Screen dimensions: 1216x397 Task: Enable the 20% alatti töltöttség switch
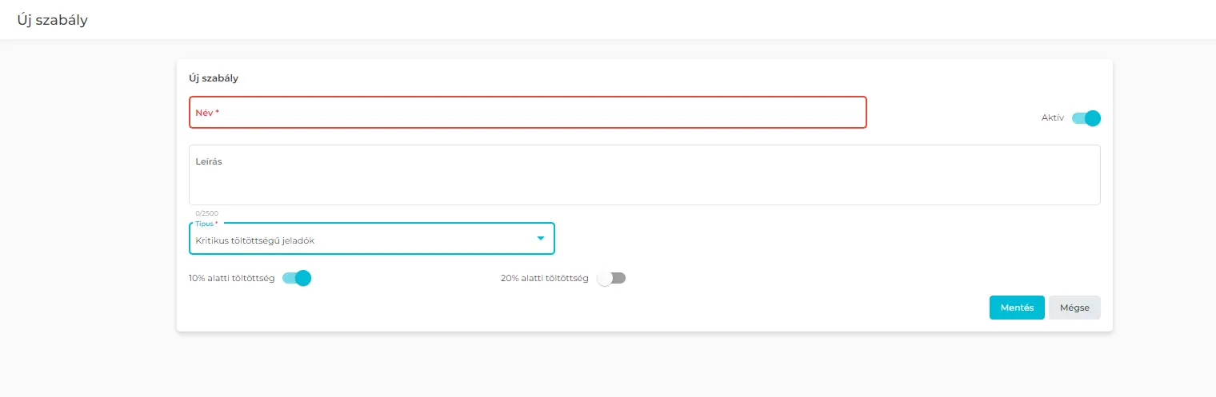pyautogui.click(x=611, y=278)
